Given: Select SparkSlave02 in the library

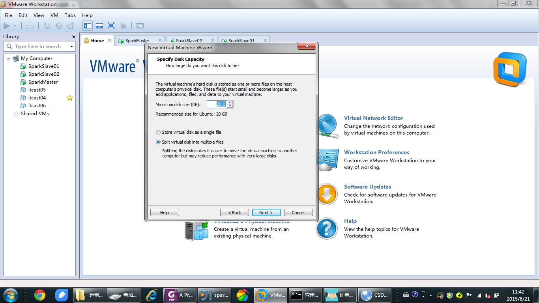Looking at the screenshot, I should [43, 74].
